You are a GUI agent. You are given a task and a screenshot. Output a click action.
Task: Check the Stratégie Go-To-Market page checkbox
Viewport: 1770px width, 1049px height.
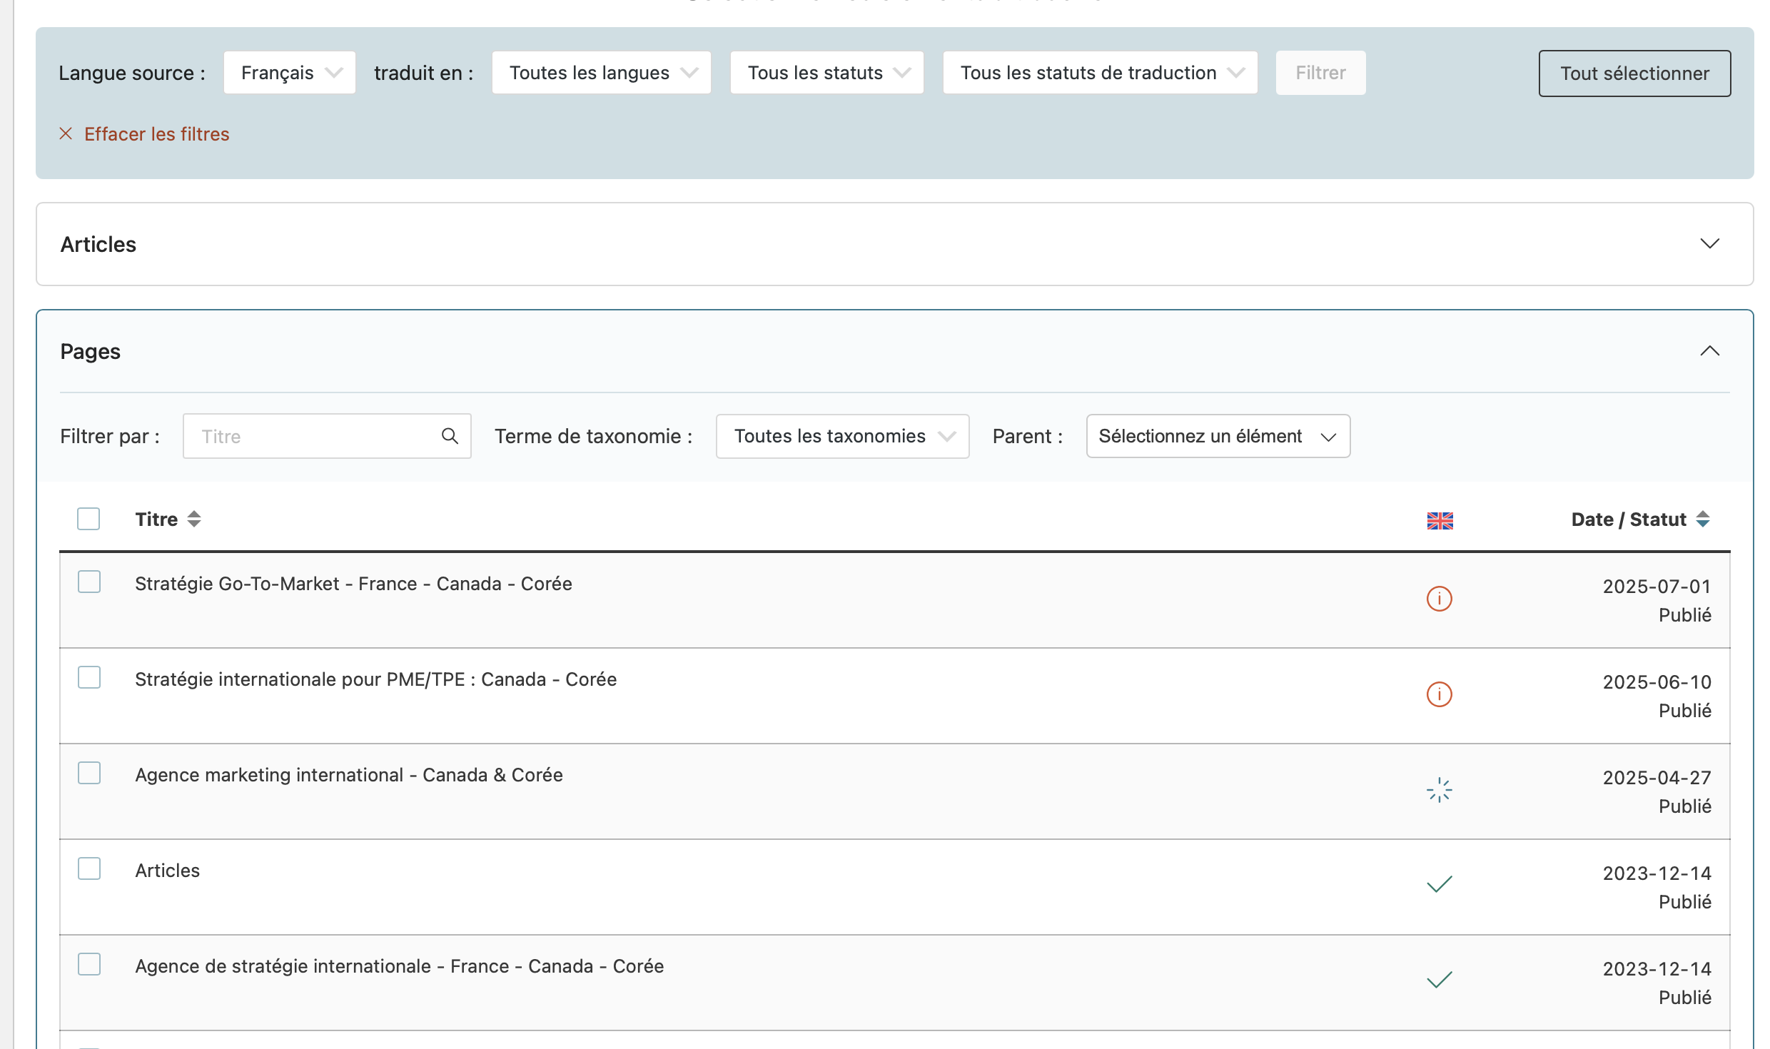[89, 582]
